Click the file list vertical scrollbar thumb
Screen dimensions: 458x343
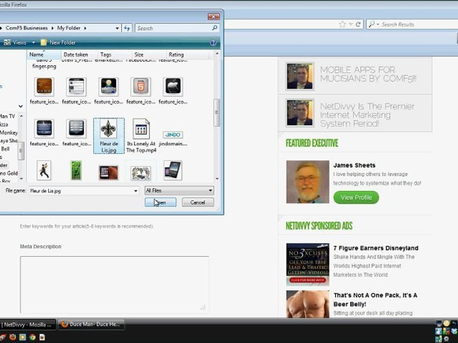217,112
